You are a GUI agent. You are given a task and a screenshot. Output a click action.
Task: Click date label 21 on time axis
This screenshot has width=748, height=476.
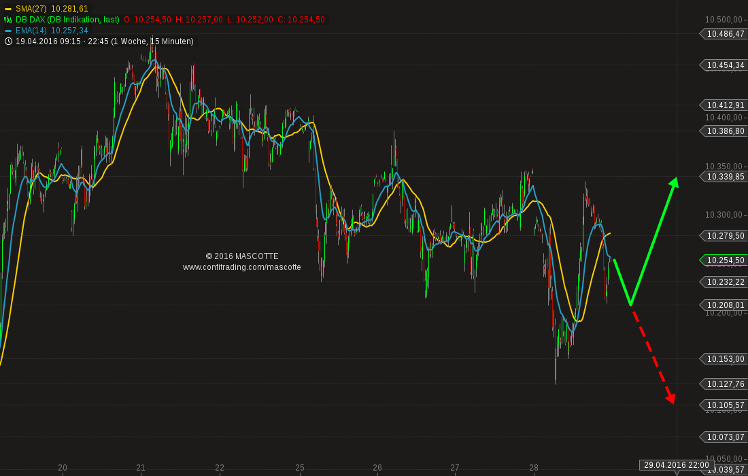pos(141,468)
